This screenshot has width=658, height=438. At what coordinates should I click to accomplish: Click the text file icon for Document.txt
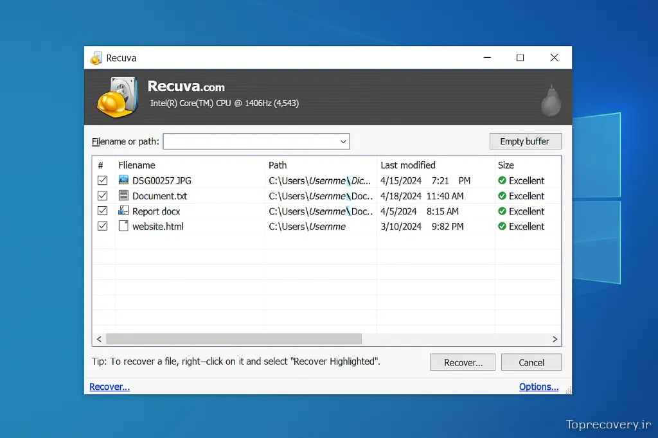124,196
